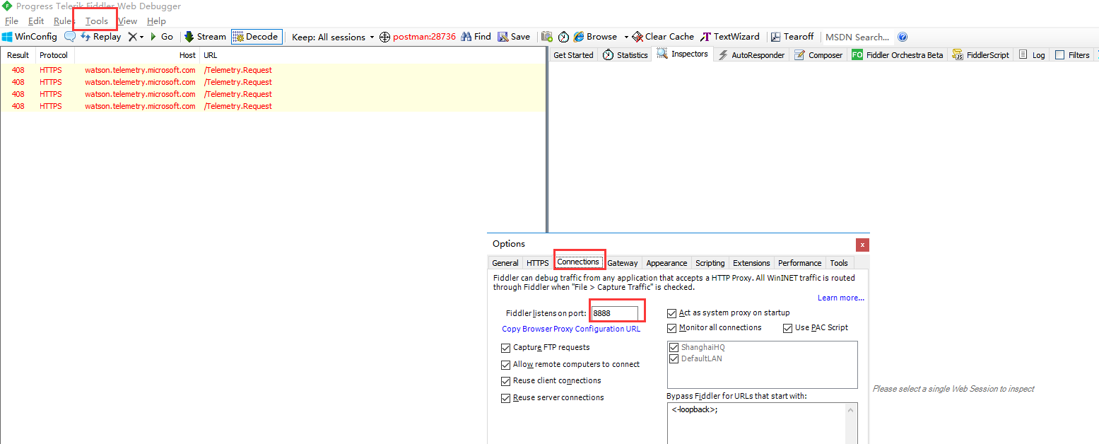Open the HTTPS tab in Options

tap(538, 263)
